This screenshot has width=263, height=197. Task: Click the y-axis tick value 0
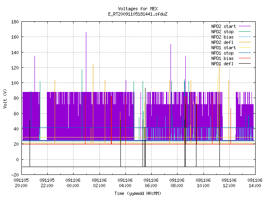(17, 160)
